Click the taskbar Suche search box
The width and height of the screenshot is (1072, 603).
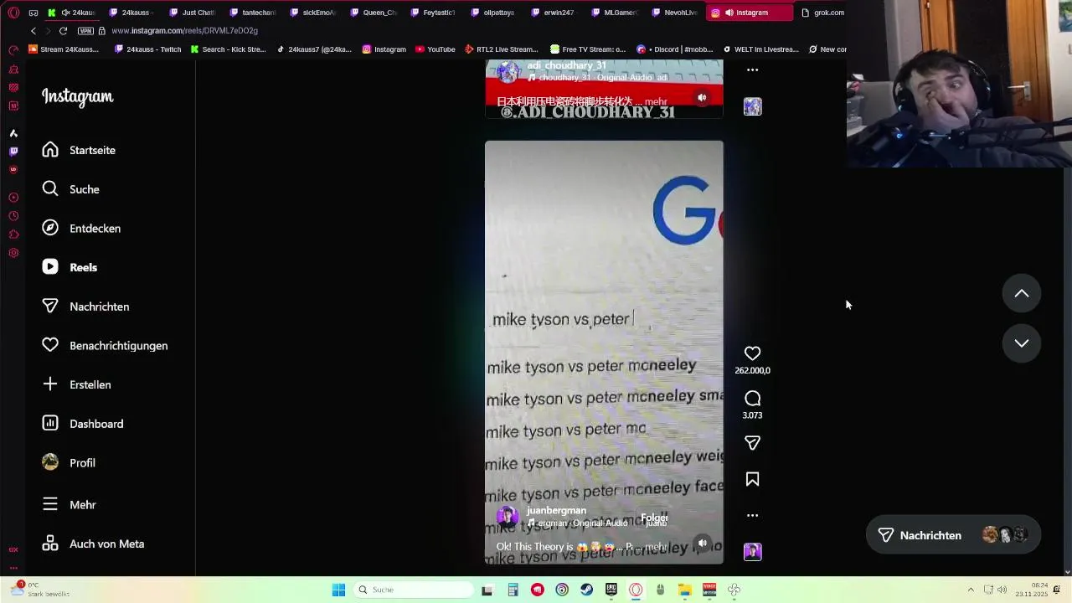coord(414,590)
